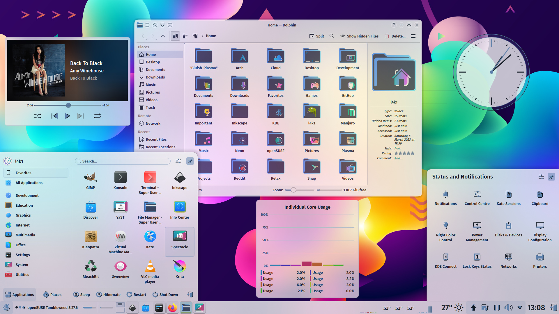This screenshot has height=314, width=559.
Task: Select All Applications category in launcher
Action: point(36,183)
